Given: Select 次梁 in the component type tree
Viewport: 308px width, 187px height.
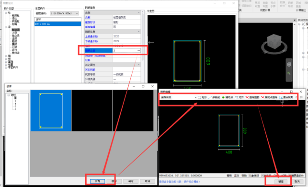Looking at the screenshot, I should [x=14, y=33].
